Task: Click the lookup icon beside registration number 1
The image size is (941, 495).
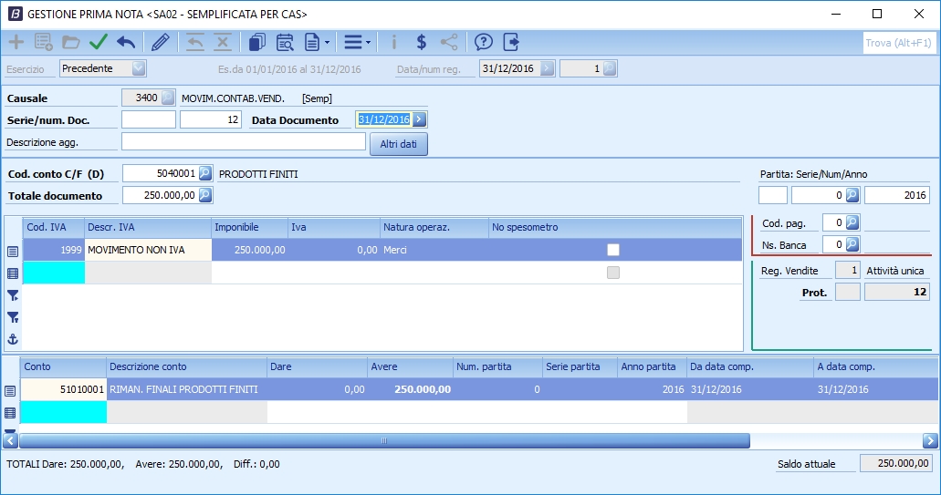Action: coord(609,68)
